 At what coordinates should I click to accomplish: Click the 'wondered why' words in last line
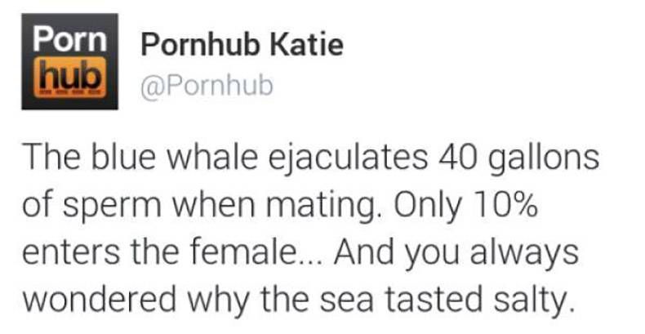pyautogui.click(x=136, y=301)
